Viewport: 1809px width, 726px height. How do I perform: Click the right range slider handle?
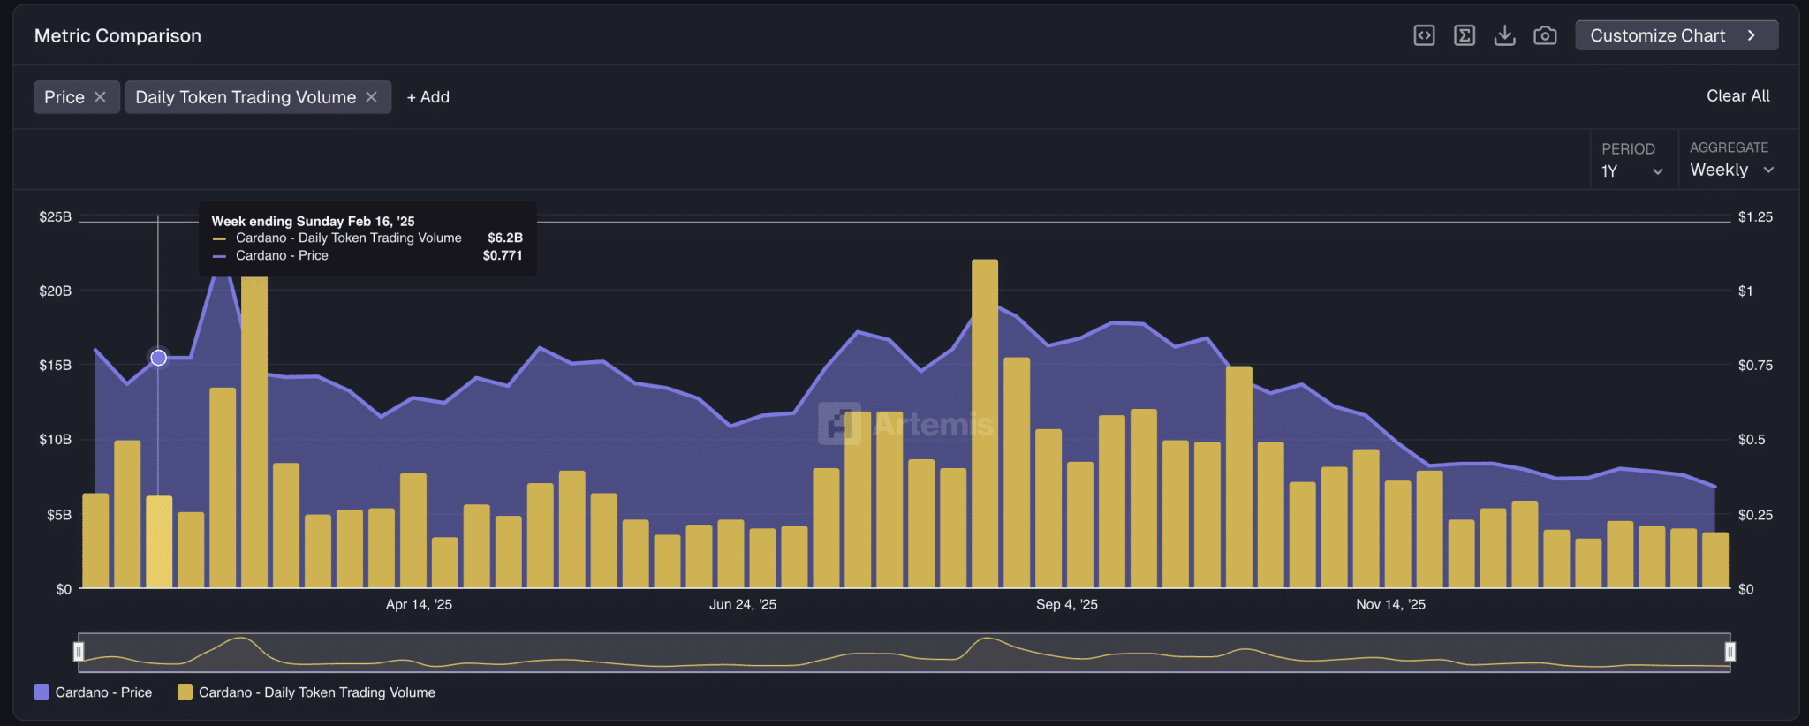pos(1730,652)
